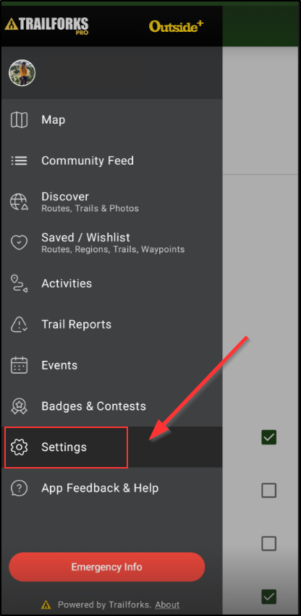
Task: Click the Community Feed list icon
Action: 19,161
